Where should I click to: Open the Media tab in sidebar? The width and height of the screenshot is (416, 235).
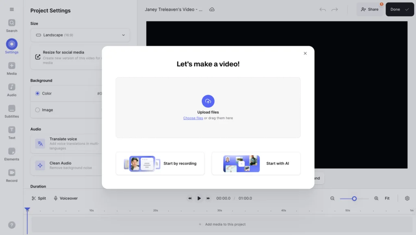(x=12, y=68)
